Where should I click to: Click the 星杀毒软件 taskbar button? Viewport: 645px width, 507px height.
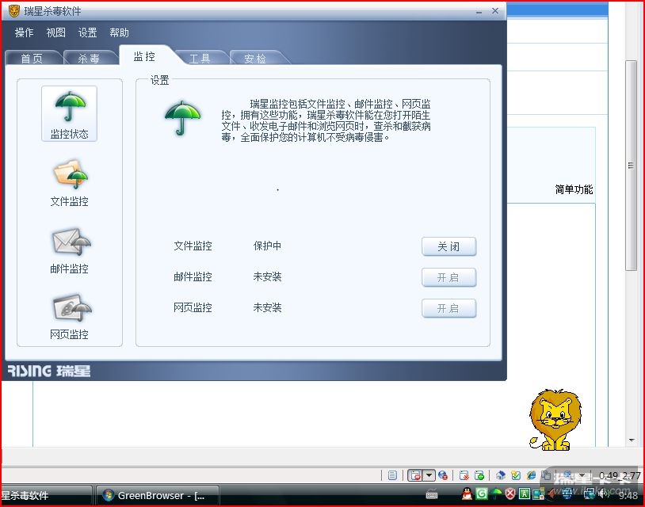[46, 495]
